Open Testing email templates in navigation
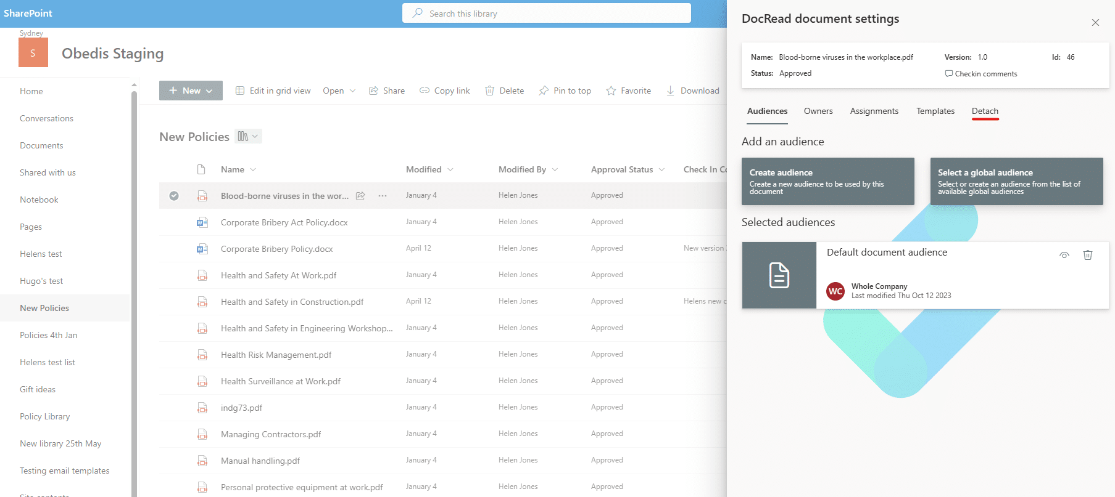This screenshot has width=1115, height=497. tap(64, 471)
